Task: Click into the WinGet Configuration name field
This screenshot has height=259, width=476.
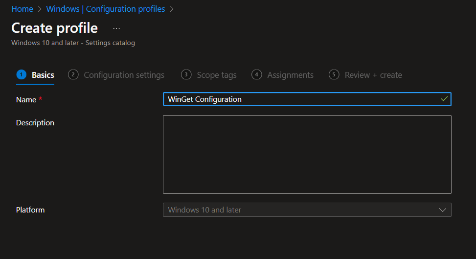Action: click(303, 99)
